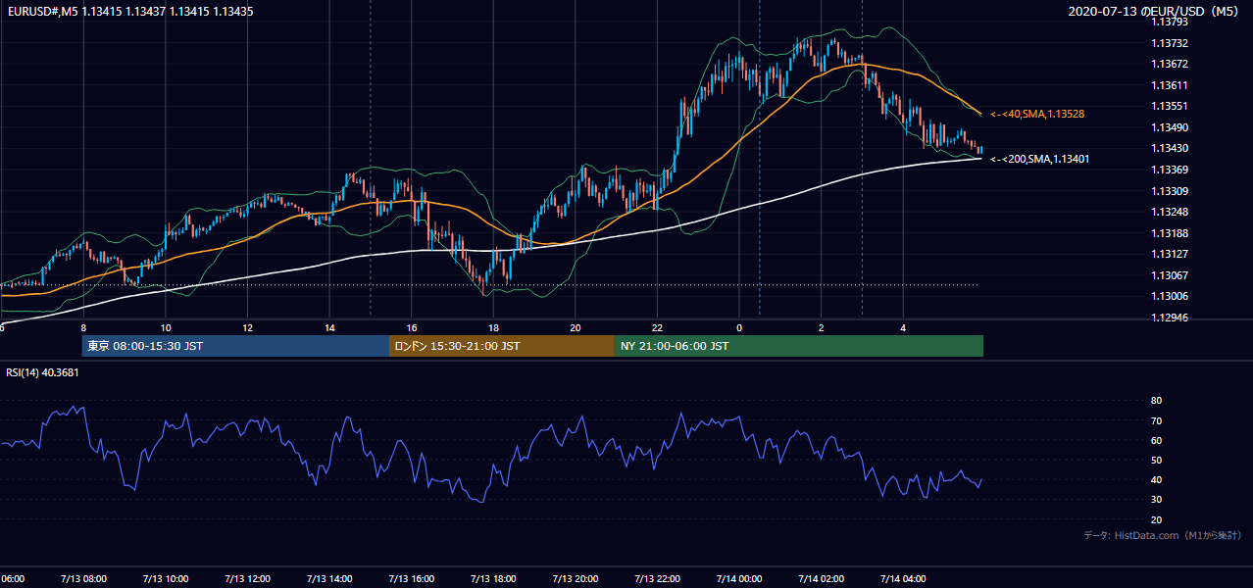The width and height of the screenshot is (1253, 588).
Task: Click RSI scale value 70
Action: coord(1156,420)
